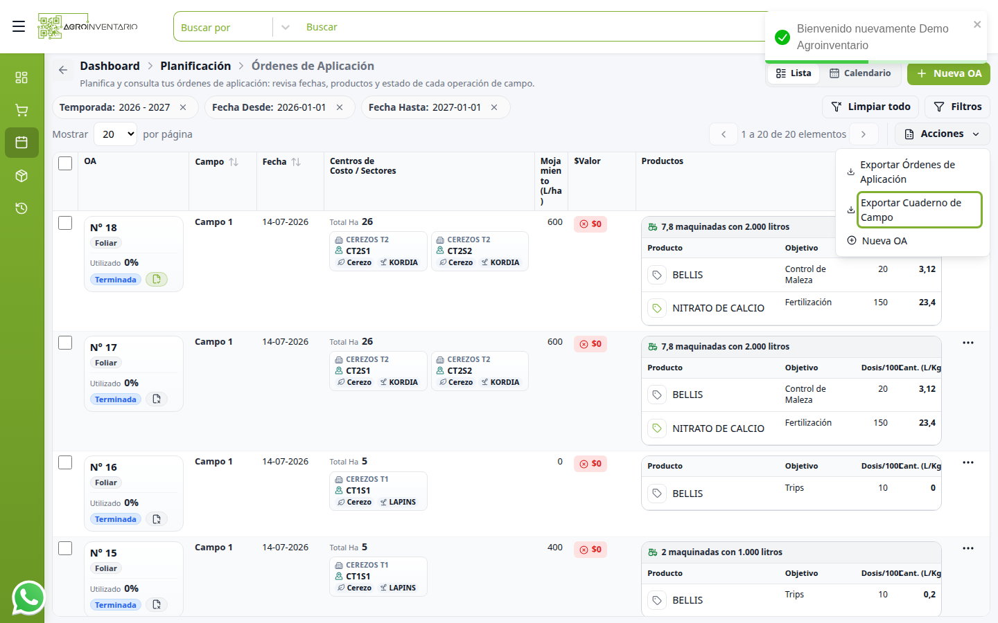Open the Filtros panel
Screen dimensions: 998x623
point(958,107)
